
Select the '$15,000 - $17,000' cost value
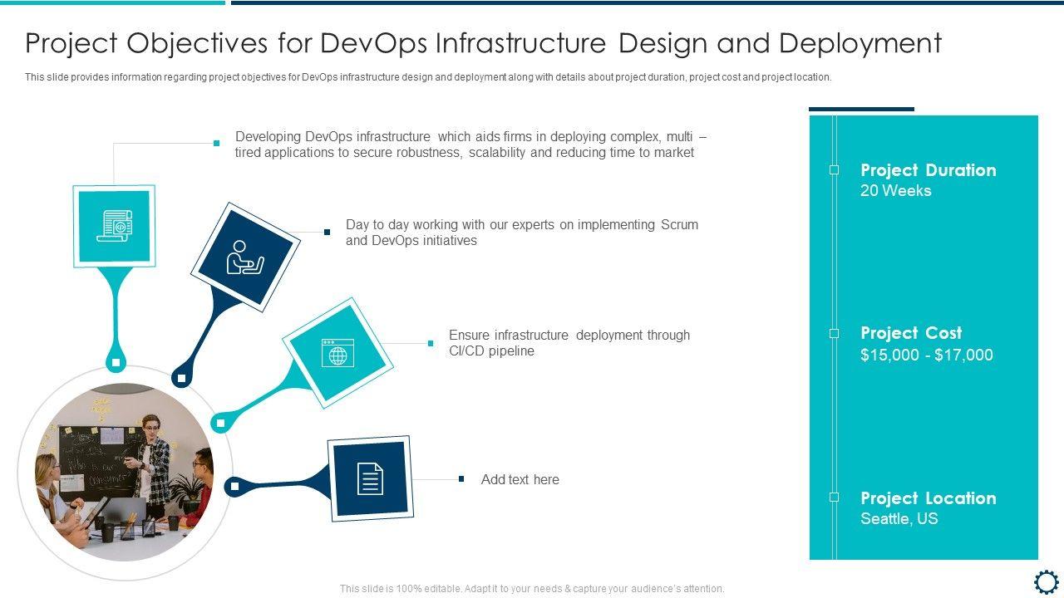coord(926,355)
